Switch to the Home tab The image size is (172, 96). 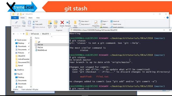23,18
